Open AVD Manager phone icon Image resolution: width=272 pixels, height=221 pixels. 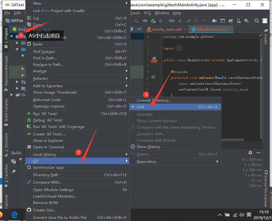coord(239,21)
